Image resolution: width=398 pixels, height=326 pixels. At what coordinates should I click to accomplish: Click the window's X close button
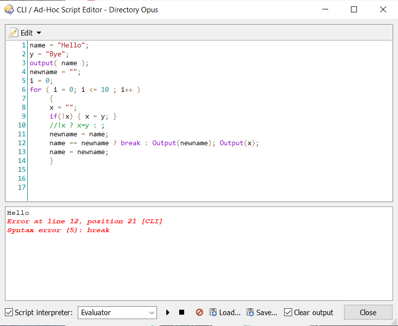coord(383,9)
